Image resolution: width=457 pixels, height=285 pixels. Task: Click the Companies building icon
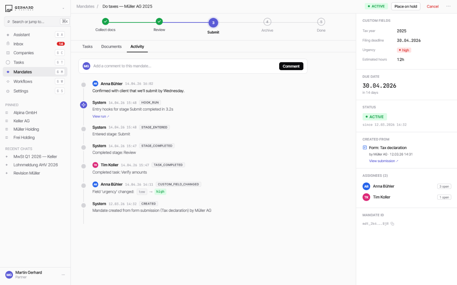click(x=8, y=53)
